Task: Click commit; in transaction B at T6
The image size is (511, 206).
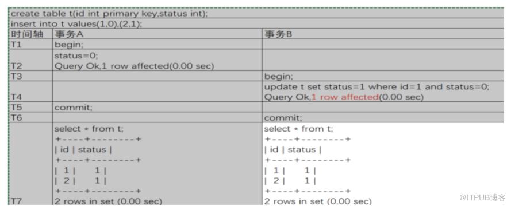Action: pyautogui.click(x=283, y=118)
